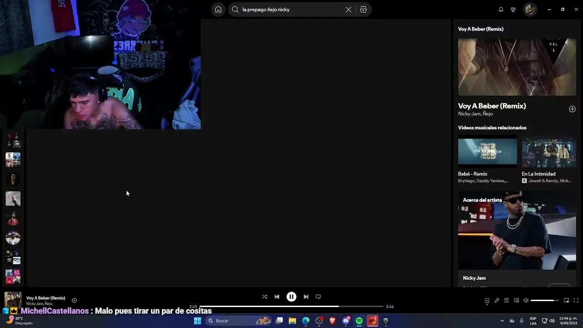This screenshot has width=583, height=328.
Task: Open Task View on the taskbar
Action: pos(279,321)
